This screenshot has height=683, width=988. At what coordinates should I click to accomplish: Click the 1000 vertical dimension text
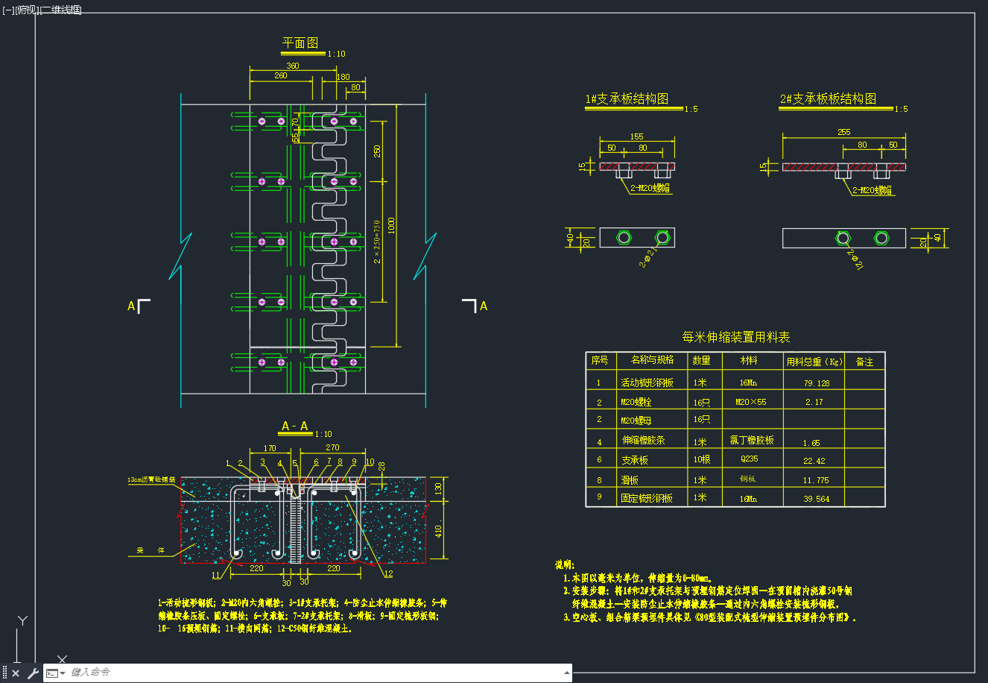coord(391,226)
